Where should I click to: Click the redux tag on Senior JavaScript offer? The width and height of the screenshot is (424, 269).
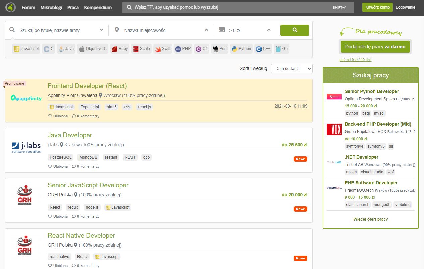(x=73, y=207)
